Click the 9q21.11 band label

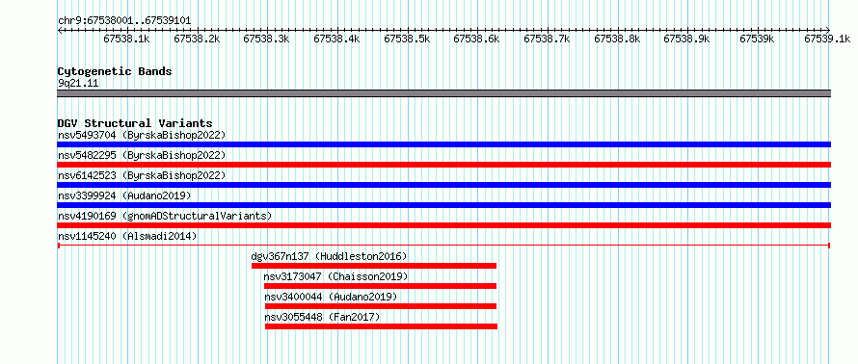78,84
